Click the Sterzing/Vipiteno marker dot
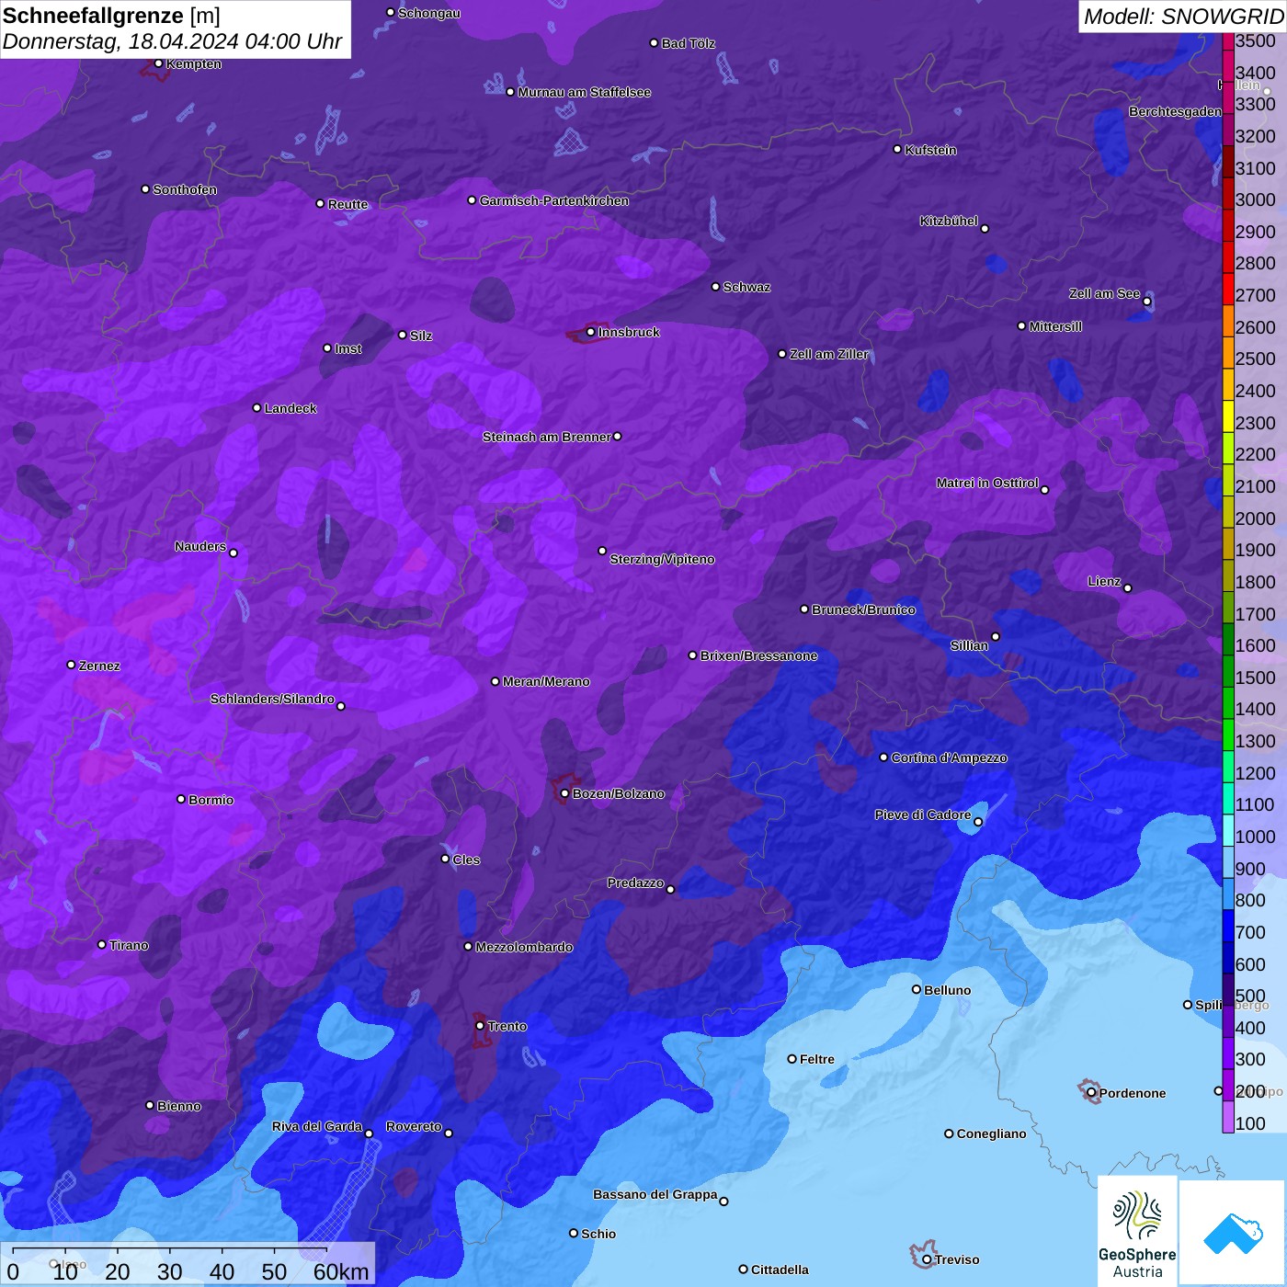1287x1287 pixels. [602, 551]
